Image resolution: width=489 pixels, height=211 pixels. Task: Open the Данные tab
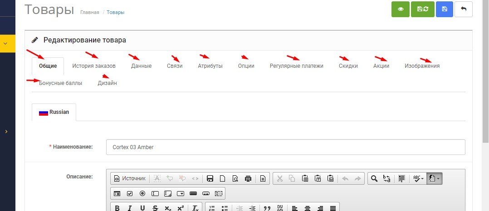pos(141,66)
